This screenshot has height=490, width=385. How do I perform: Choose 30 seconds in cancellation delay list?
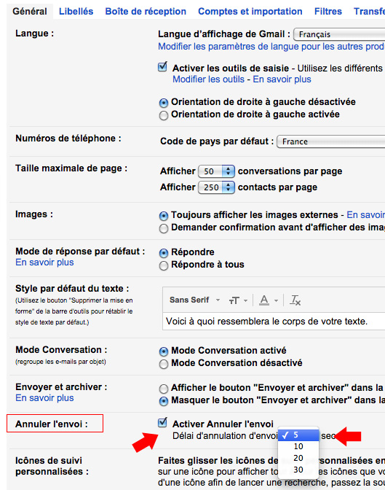[x=298, y=470]
